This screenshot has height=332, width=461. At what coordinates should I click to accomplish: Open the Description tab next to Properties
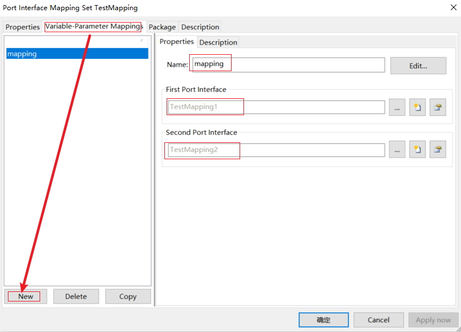click(218, 42)
